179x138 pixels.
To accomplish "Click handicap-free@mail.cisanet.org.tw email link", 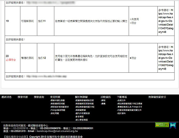I will [x=57, y=131].
